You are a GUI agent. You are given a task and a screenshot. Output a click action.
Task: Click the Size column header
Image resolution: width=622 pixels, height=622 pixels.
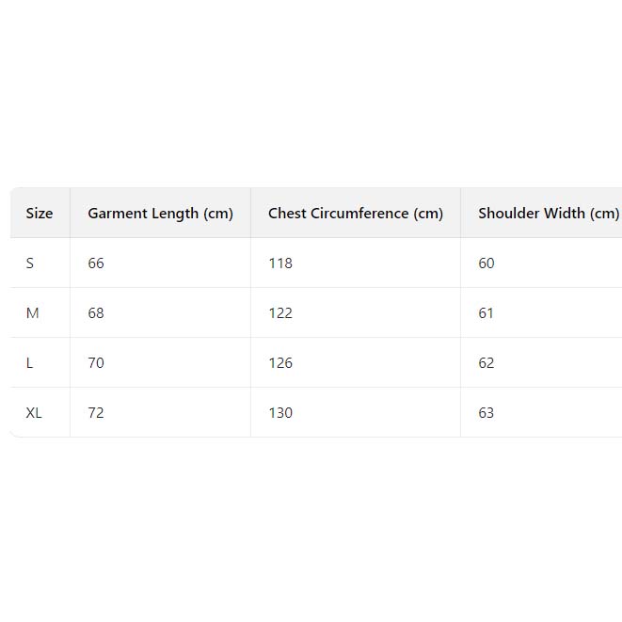point(40,214)
